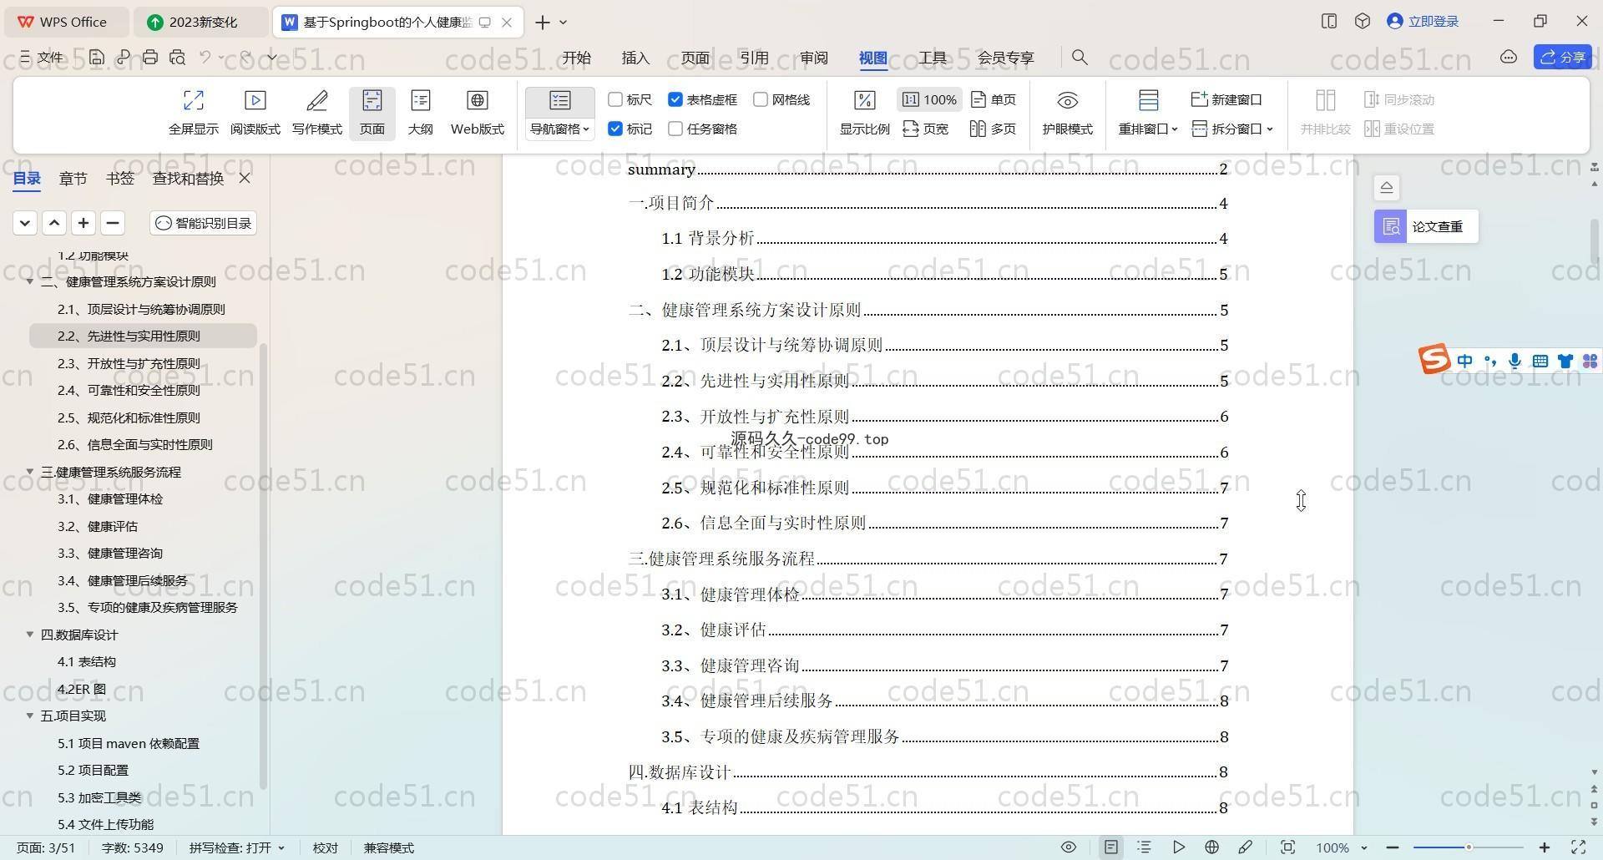
Task: Promote outline level with plus button
Action: pyautogui.click(x=83, y=223)
